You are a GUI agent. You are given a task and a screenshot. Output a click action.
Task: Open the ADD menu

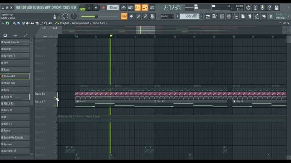coord(30,8)
